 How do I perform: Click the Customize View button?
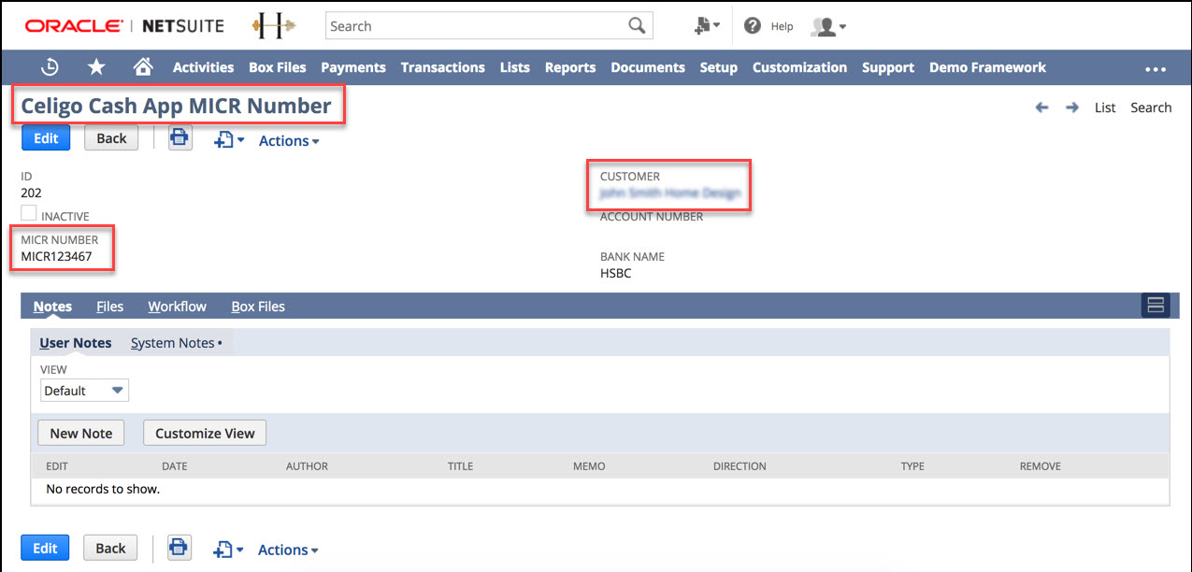(x=205, y=433)
